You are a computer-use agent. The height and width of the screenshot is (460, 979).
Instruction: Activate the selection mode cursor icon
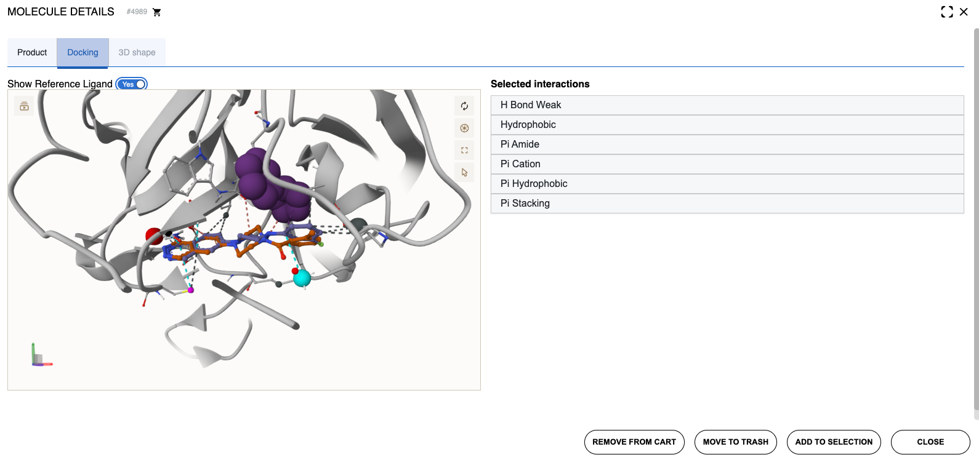(x=464, y=173)
